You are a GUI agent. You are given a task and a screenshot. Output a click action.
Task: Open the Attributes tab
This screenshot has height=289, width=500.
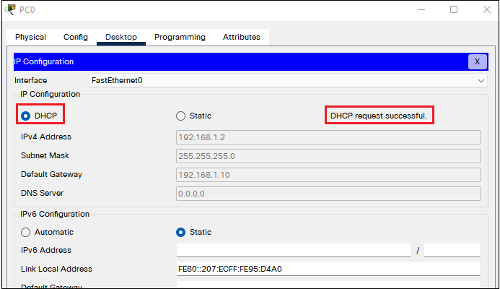242,37
